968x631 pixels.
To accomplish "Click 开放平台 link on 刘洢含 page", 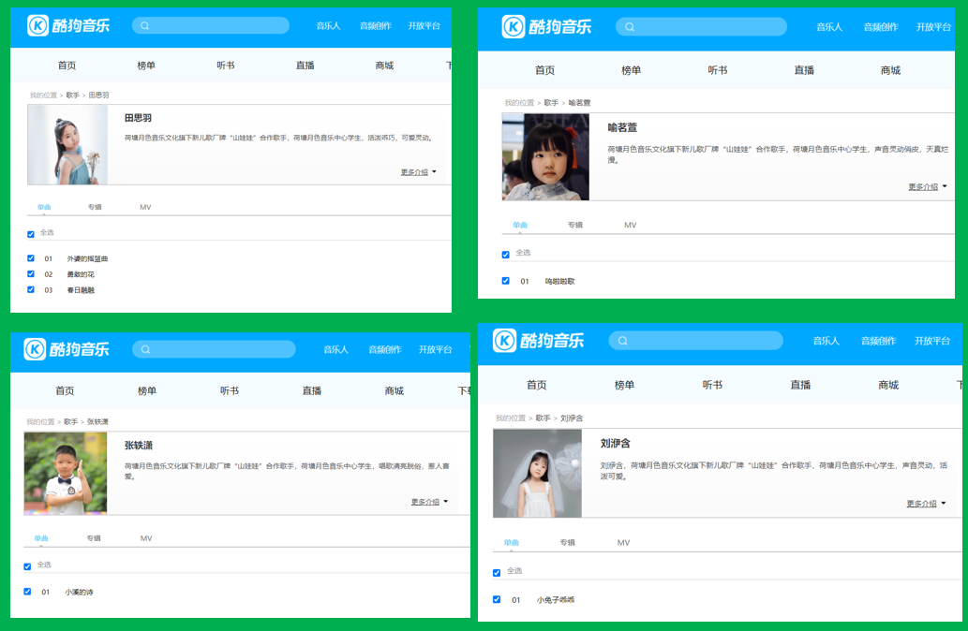I will coord(932,341).
